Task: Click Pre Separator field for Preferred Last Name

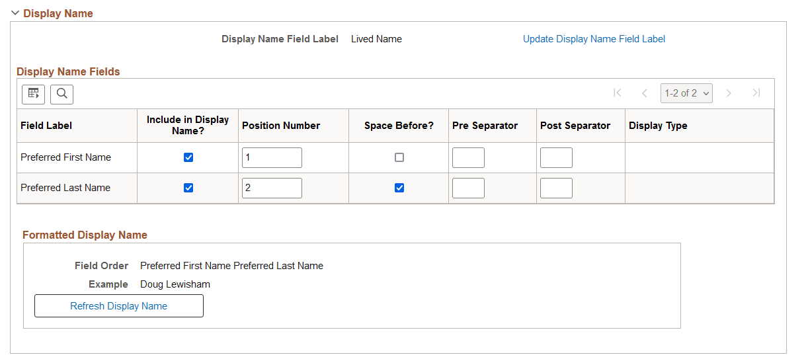Action: point(468,188)
